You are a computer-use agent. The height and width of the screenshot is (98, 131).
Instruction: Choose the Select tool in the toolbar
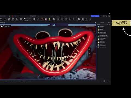1,19
